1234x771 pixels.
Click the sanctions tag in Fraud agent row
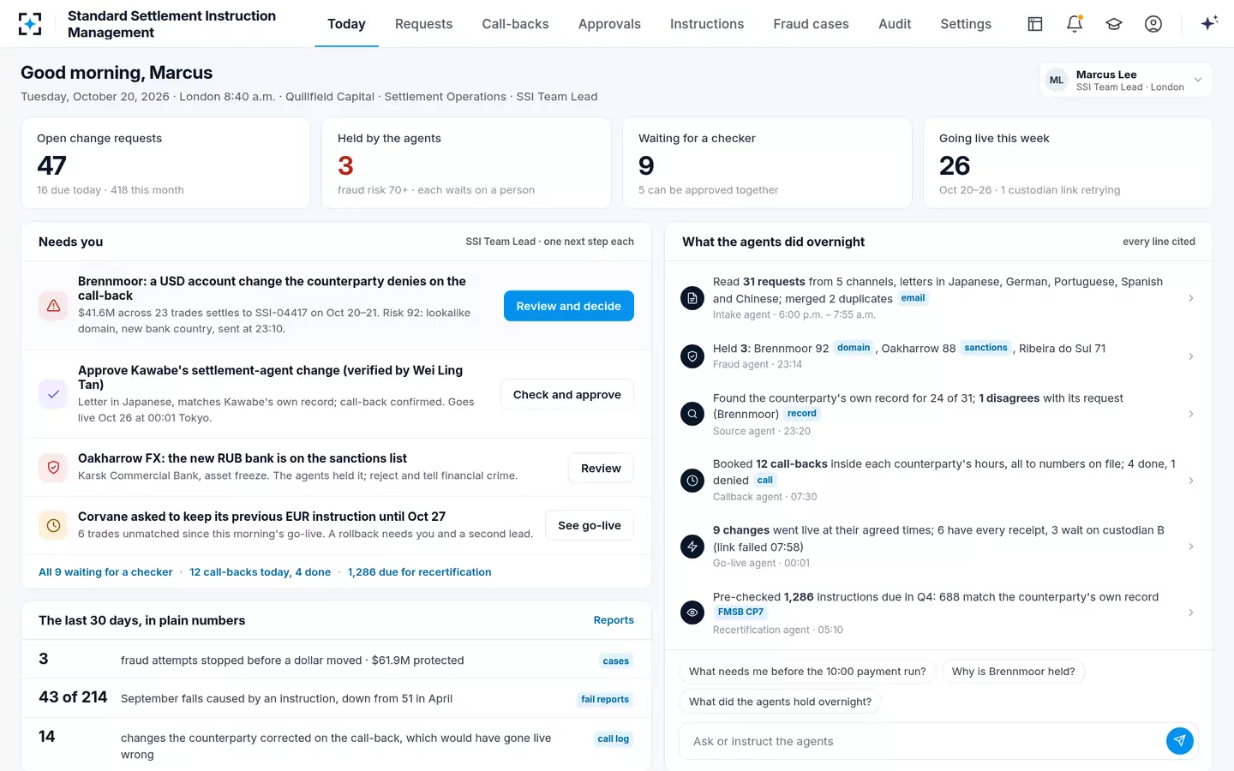coord(985,348)
